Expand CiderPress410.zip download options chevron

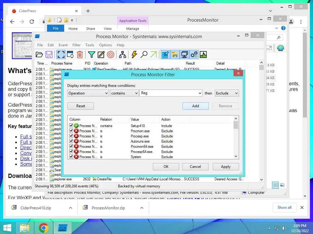click(x=71, y=208)
